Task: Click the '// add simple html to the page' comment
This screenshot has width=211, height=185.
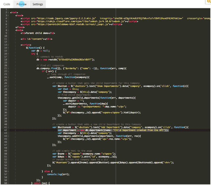Action: point(72,151)
